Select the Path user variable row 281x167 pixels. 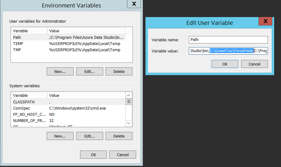click(x=68, y=37)
